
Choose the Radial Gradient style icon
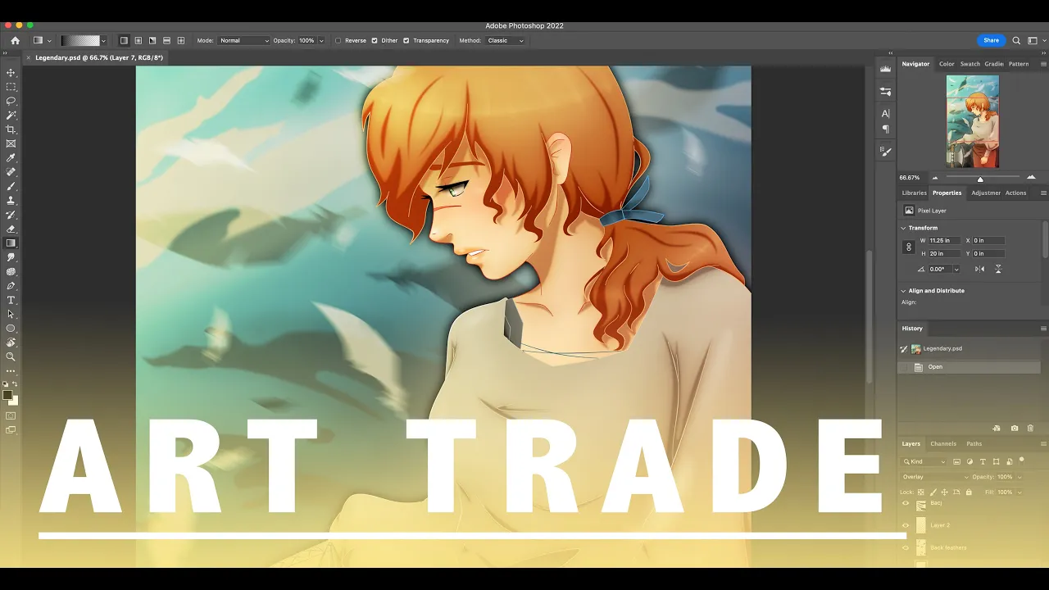click(x=138, y=40)
